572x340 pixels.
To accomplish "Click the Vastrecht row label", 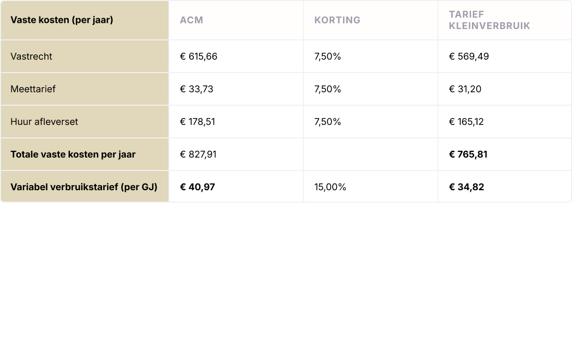I will [x=31, y=56].
